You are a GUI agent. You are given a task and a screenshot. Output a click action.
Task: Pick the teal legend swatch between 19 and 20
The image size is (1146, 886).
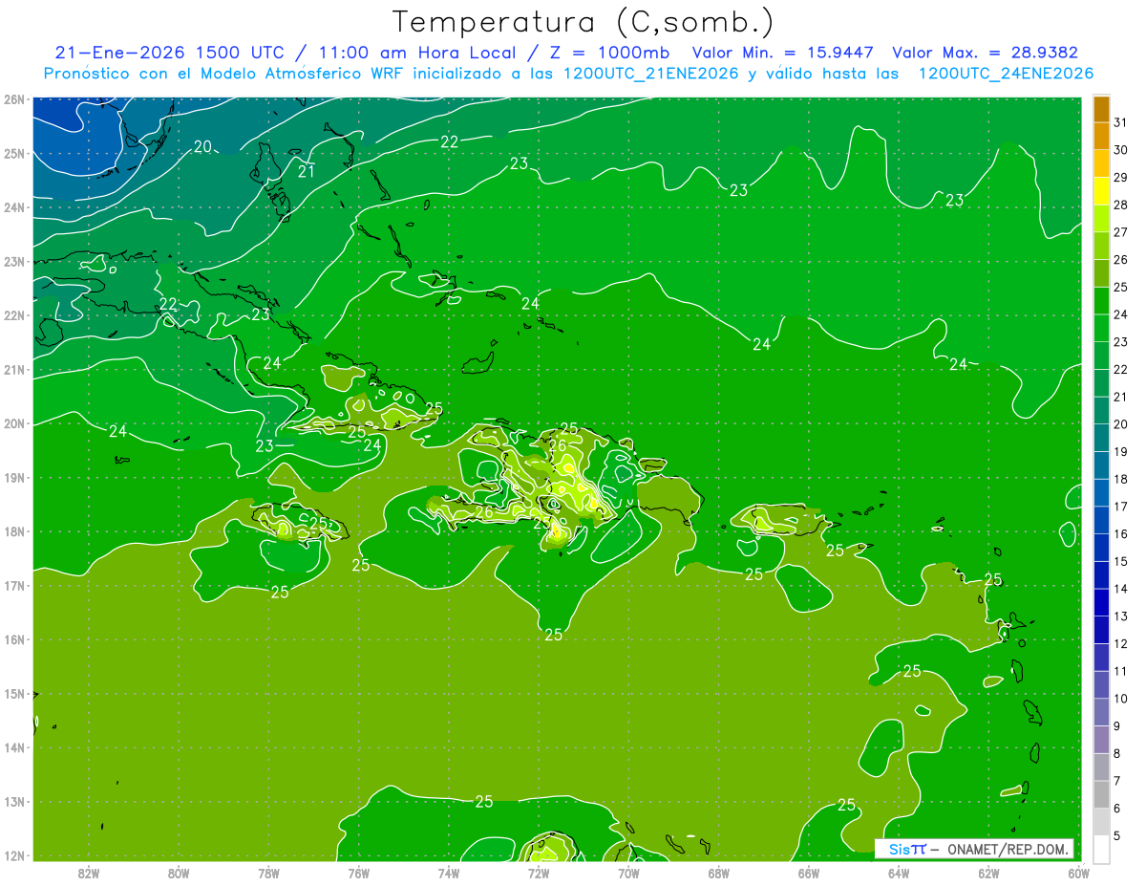1101,438
